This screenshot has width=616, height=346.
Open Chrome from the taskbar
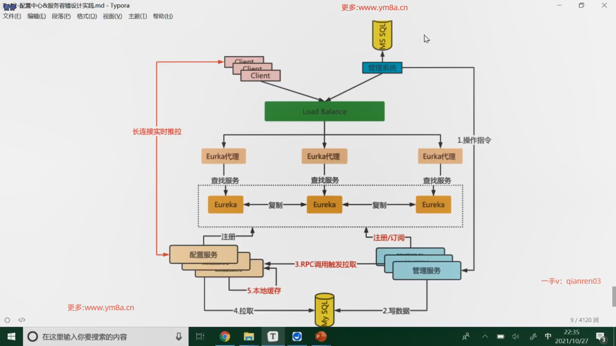[225, 336]
